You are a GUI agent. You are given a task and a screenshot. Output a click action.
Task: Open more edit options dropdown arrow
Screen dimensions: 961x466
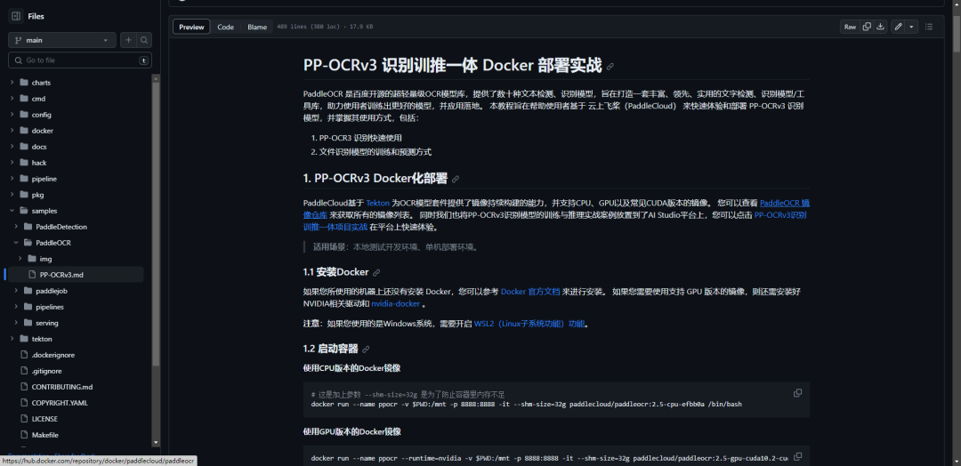click(911, 27)
